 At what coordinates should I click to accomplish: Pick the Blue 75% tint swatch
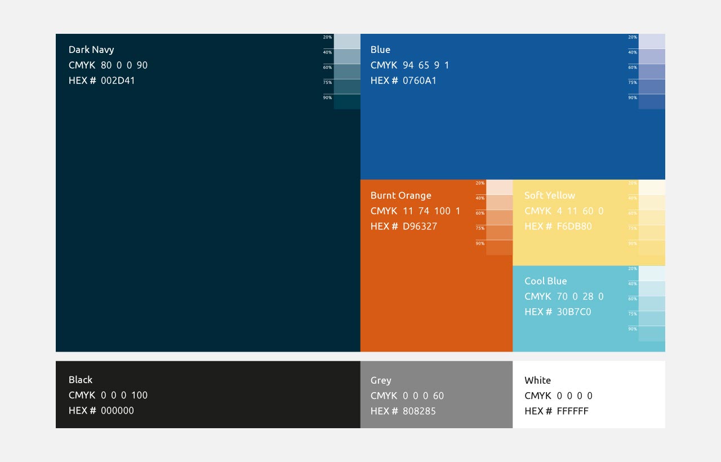pyautogui.click(x=652, y=87)
